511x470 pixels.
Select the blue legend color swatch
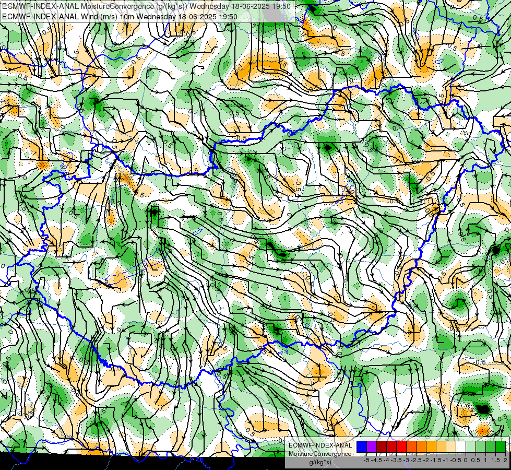(x=362, y=447)
